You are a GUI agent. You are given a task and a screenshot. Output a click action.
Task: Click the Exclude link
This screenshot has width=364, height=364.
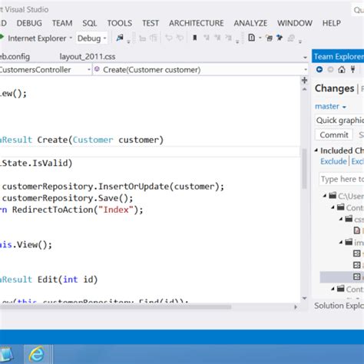333,161
